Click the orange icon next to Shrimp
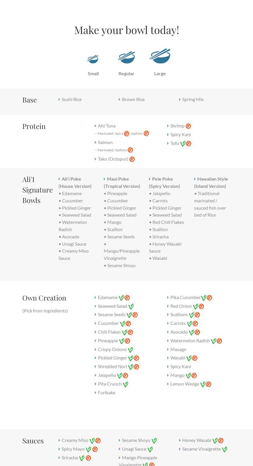Image resolution: width=253 pixels, height=466 pixels. (x=188, y=126)
